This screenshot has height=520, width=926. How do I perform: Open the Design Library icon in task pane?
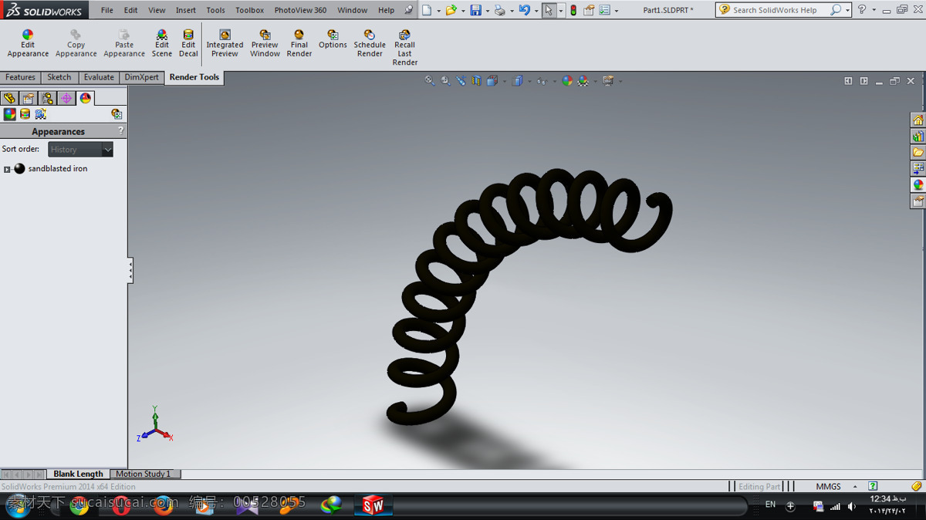(x=918, y=137)
